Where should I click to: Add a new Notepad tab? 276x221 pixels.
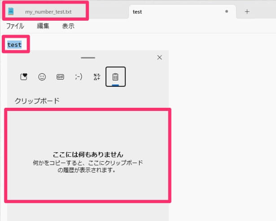[x=247, y=12]
